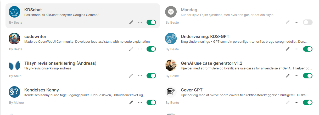Image resolution: width=319 pixels, height=115 pixels.
Task: Edit the KDSchat model with pencil icon
Action: pyautogui.click(x=131, y=22)
